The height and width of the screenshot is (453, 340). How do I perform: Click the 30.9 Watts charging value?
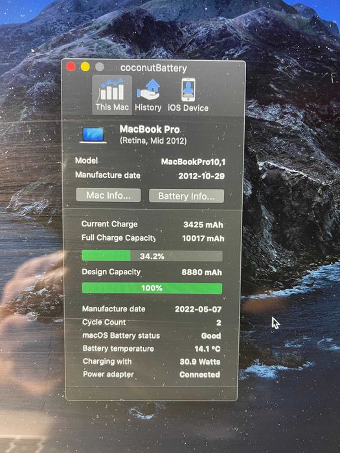pos(200,362)
